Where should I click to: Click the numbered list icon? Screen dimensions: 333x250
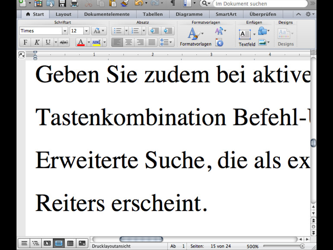click(135, 31)
